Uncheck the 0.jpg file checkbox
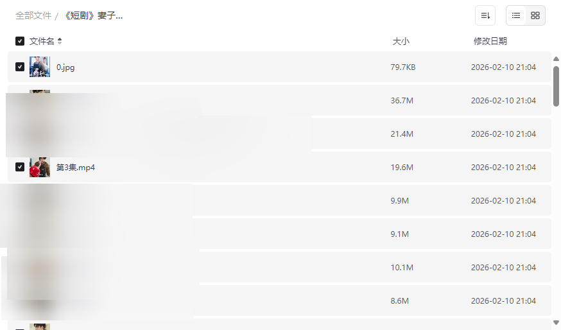 [x=20, y=67]
